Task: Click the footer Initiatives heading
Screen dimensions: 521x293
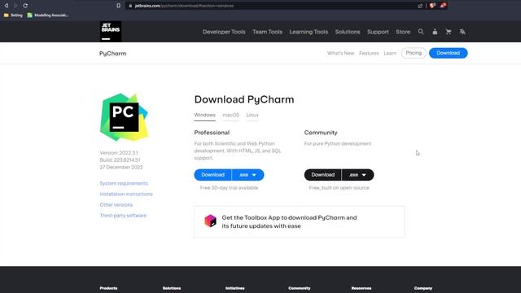Action: coord(235,288)
